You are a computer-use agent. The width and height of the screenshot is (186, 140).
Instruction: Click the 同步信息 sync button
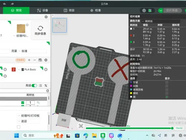(40, 30)
